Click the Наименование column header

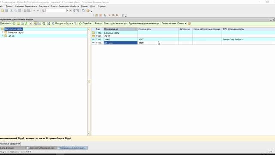(120, 29)
